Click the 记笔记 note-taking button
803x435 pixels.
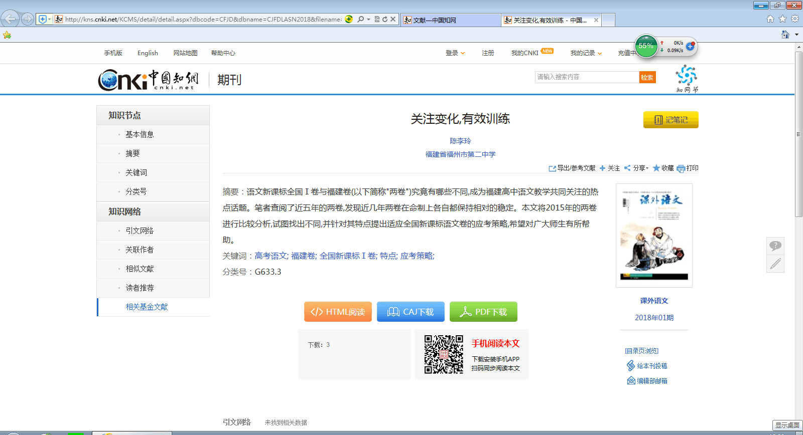(x=671, y=120)
